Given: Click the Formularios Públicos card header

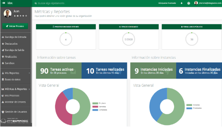Looking at the screenshot, I should [x=192, y=27].
